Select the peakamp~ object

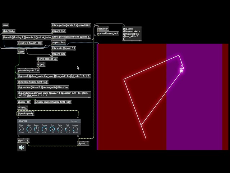click(x=103, y=29)
